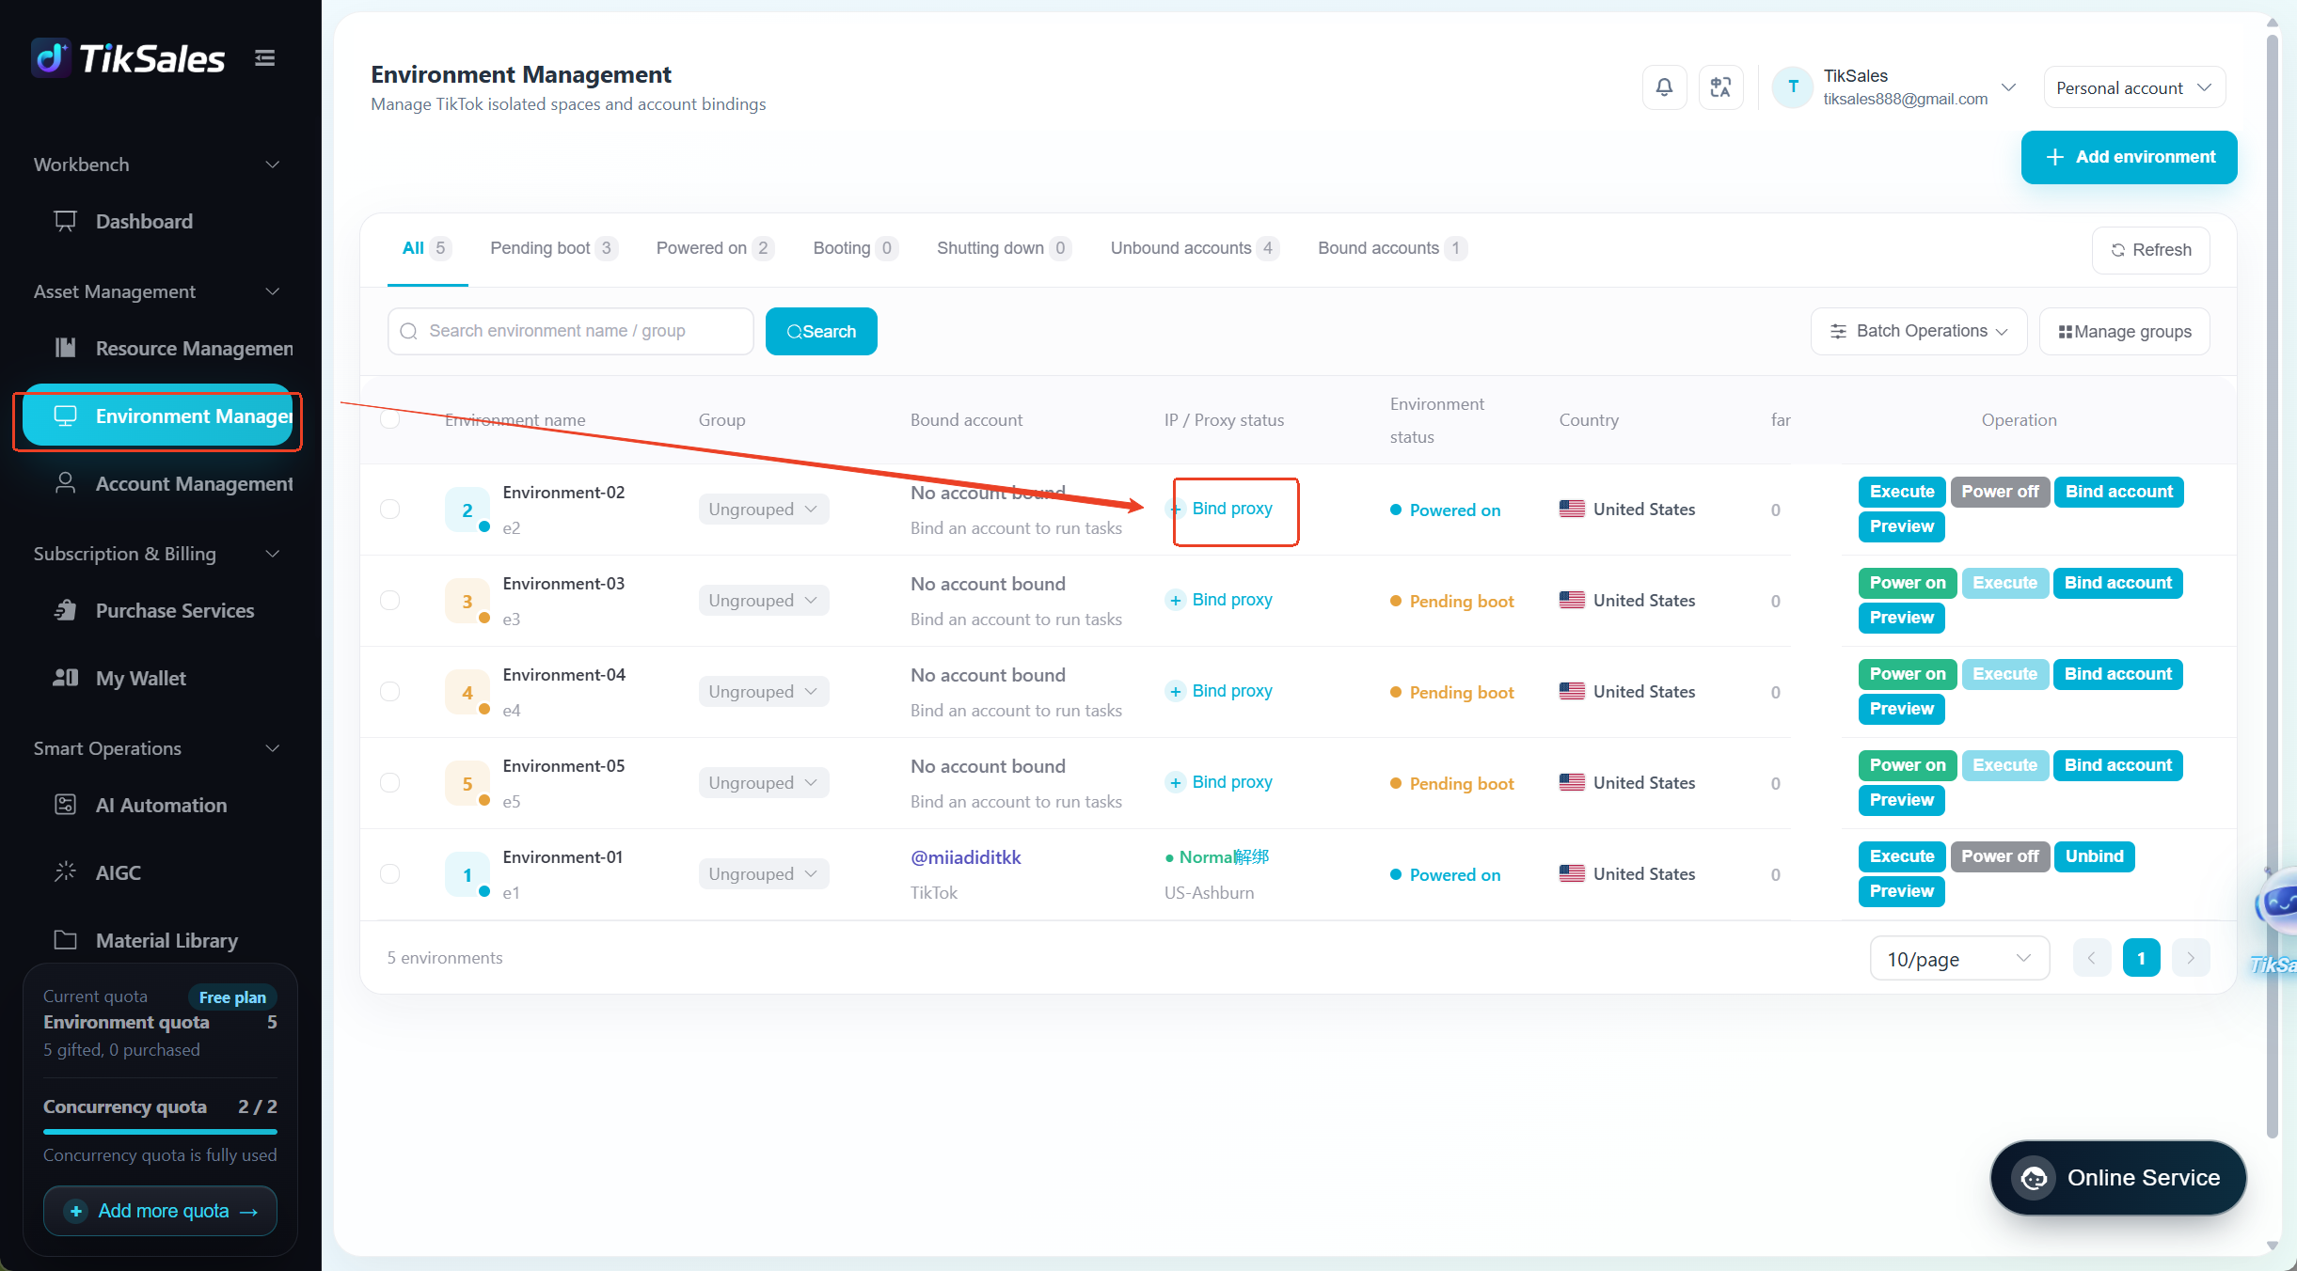Toggle the select-all checkbox in table header

[389, 419]
